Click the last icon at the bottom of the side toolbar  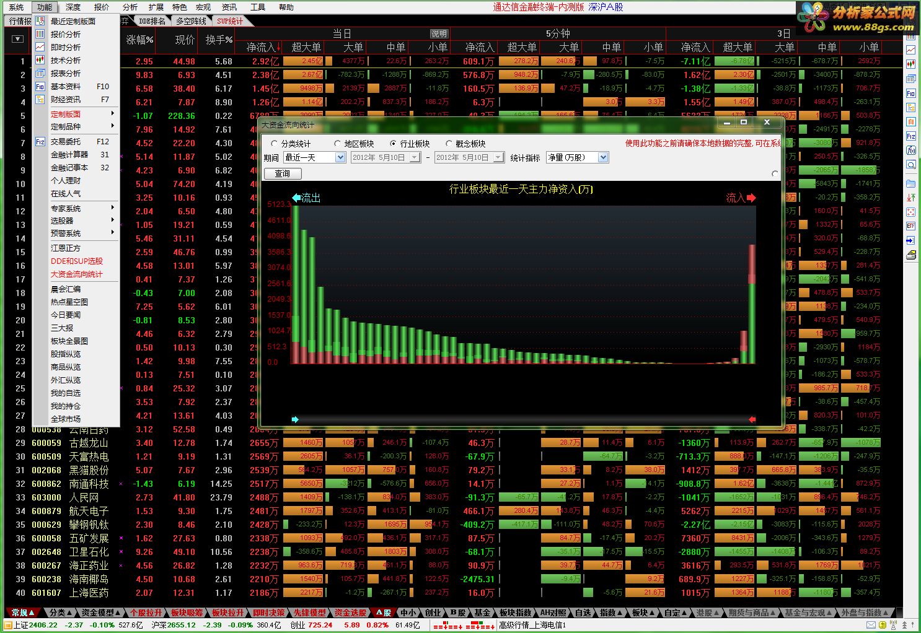[x=911, y=254]
